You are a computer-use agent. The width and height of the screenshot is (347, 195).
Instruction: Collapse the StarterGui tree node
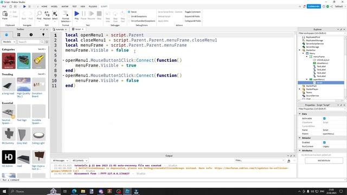[300, 50]
